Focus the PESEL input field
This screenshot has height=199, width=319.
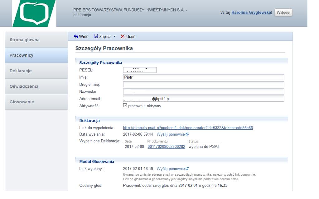(x=140, y=70)
